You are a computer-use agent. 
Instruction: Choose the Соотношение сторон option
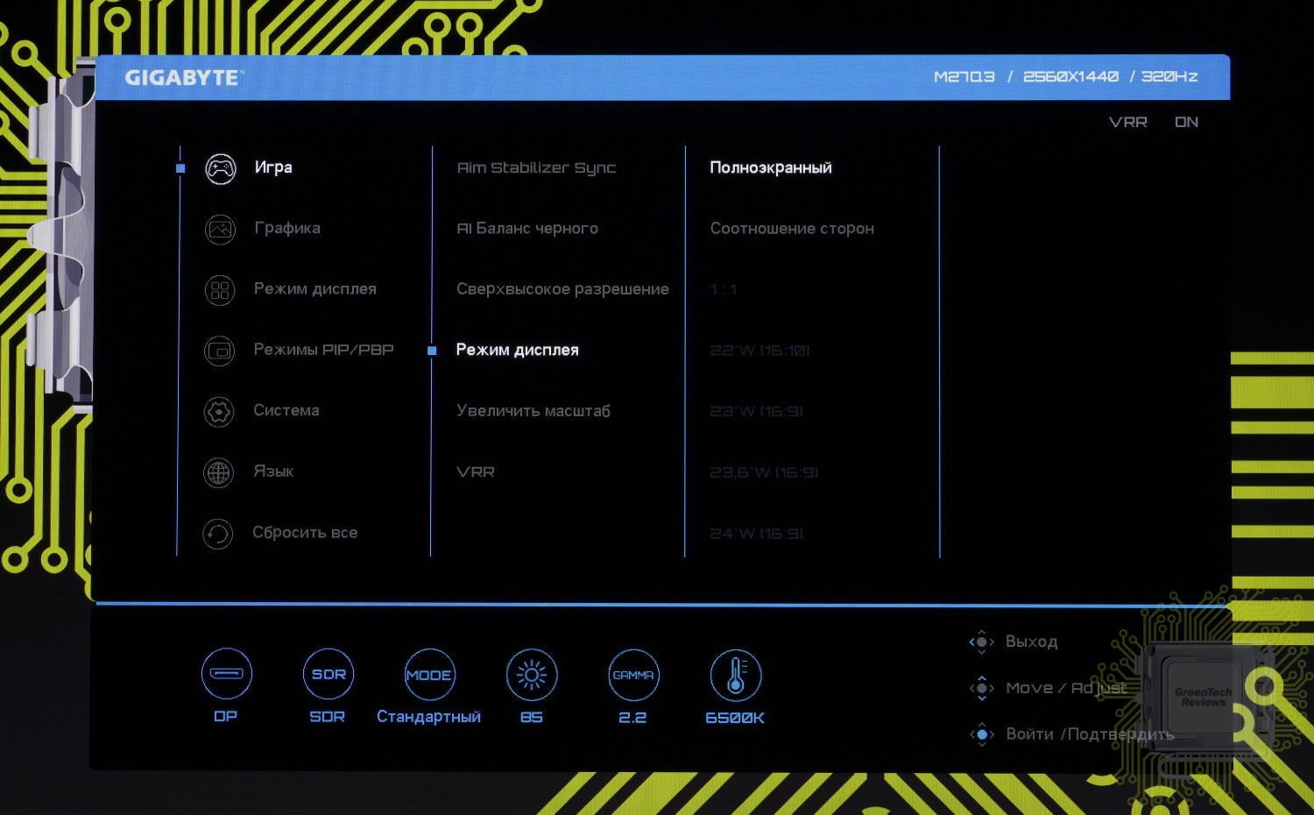pos(791,229)
